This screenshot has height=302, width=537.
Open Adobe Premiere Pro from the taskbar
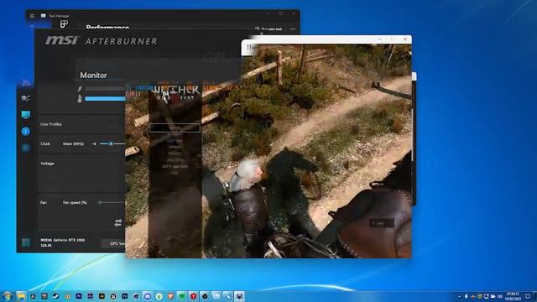[x=79, y=296]
